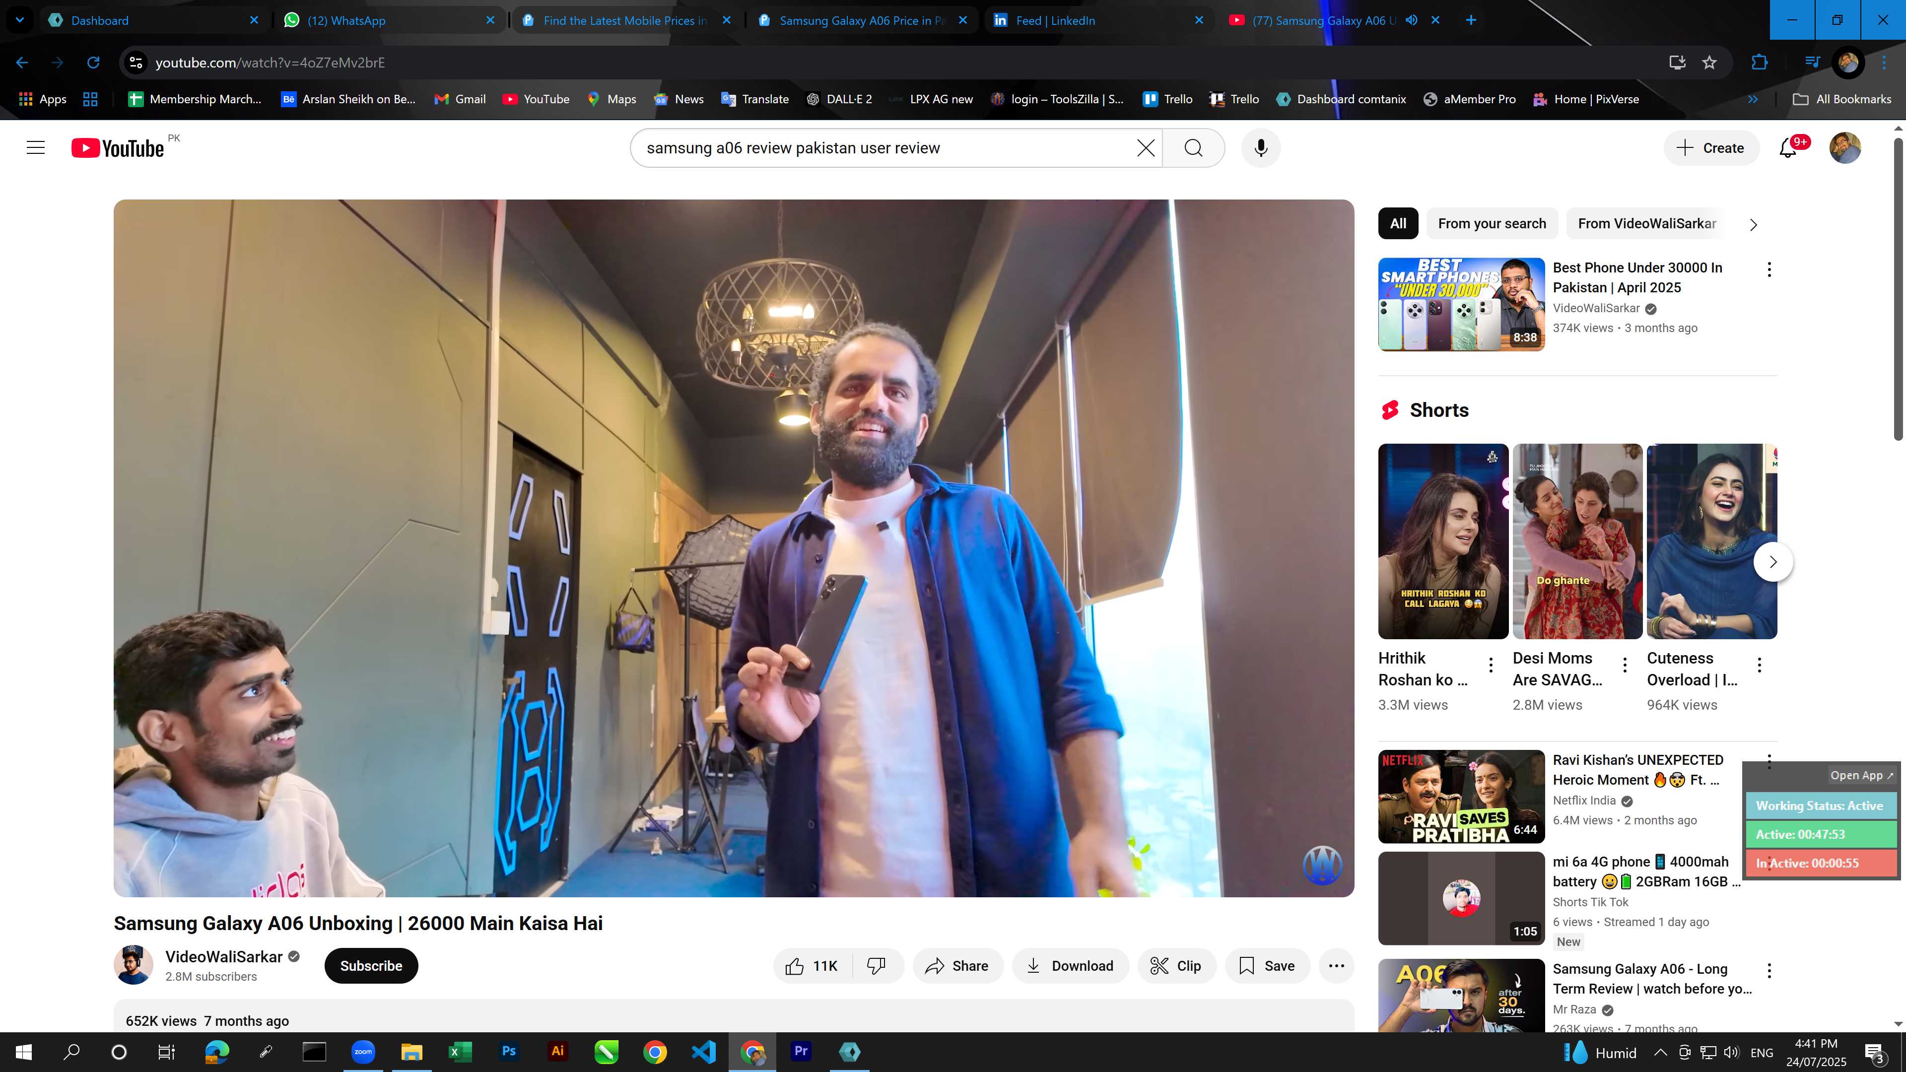Click the Clip button
The height and width of the screenshot is (1072, 1906).
click(x=1176, y=965)
